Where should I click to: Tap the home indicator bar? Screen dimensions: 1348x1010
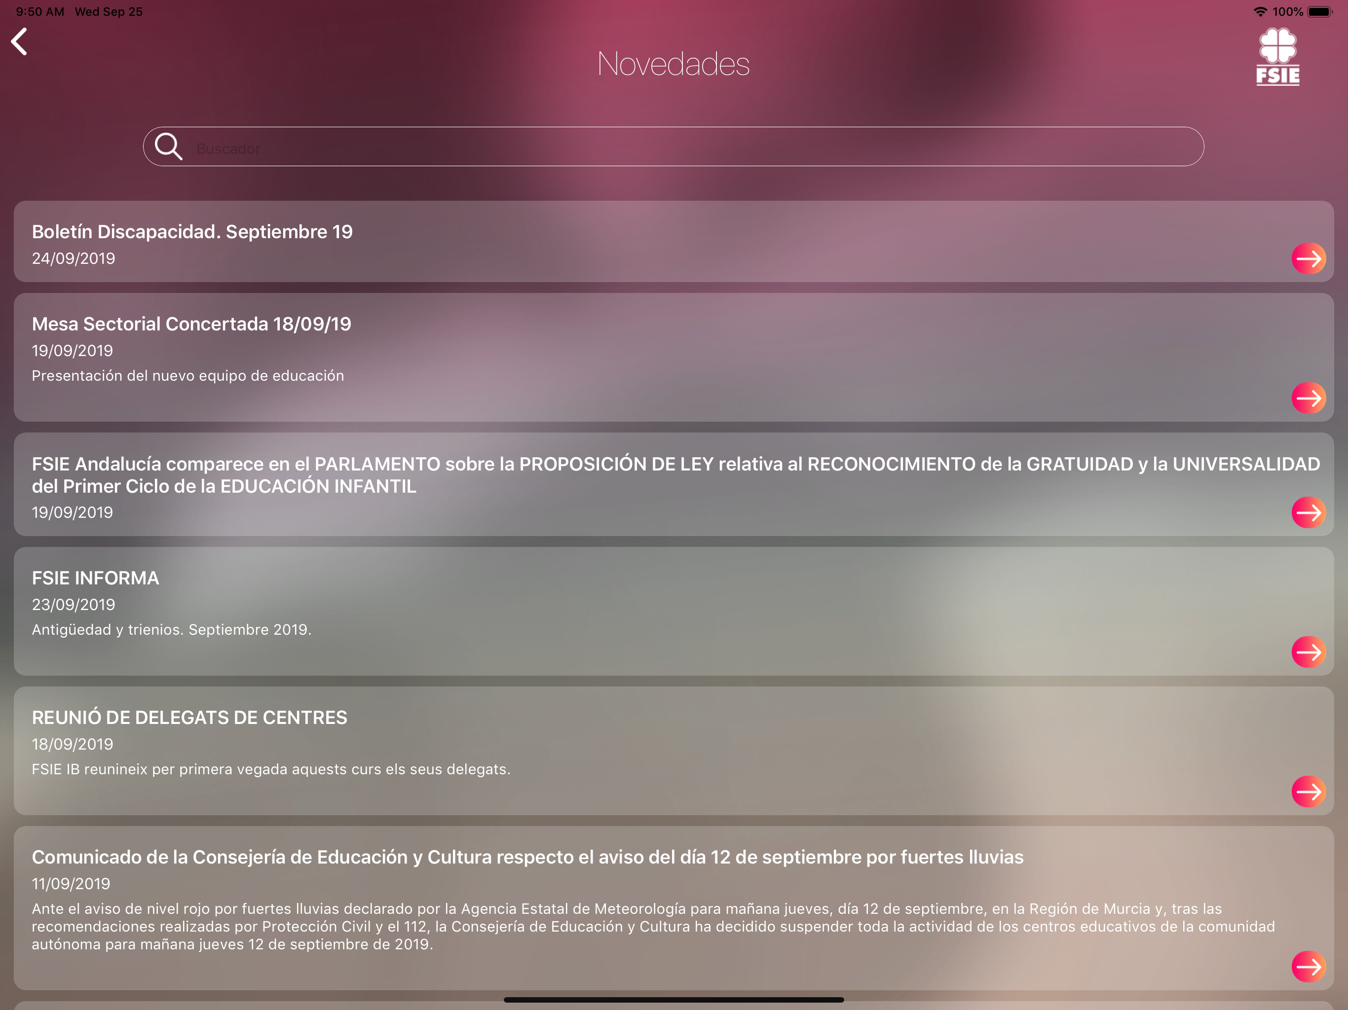(674, 1000)
